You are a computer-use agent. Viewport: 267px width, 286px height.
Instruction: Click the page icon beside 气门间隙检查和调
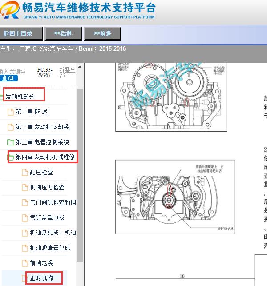[x=24, y=203]
